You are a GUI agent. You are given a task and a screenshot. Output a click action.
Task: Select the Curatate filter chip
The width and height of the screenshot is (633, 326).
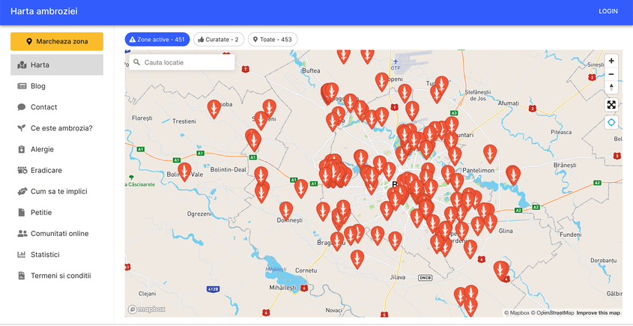pyautogui.click(x=219, y=39)
